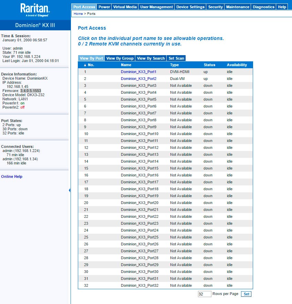This screenshot has width=292, height=304.
Task: Sort ports by the No. column arrow
Action: click(85, 65)
